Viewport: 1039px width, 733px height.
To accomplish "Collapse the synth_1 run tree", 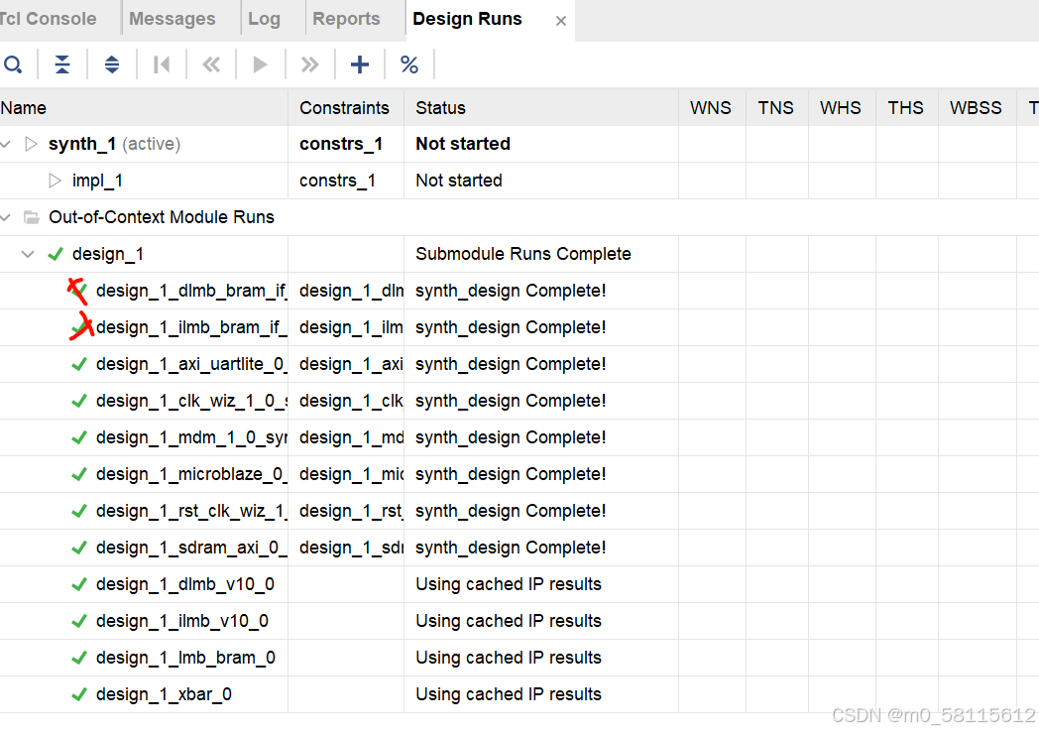I will [x=6, y=144].
